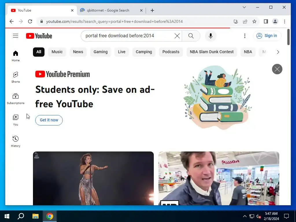The width and height of the screenshot is (296, 222).
Task: Install app icon in address bar
Action: [236, 21]
